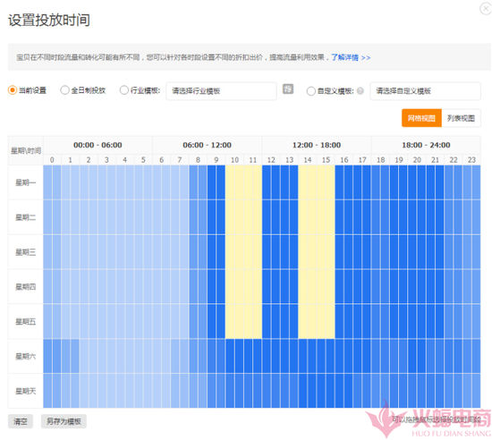
Task: Click the 清空 button
Action: coord(21,421)
